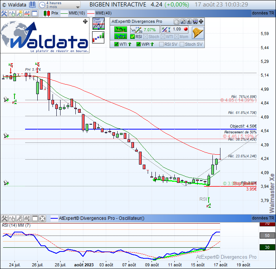
Task: Click the bearish divergence icon with red line
Action: pos(120,29)
